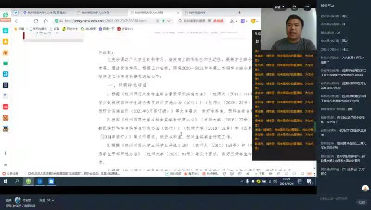Click the 发送 send button in chat
This screenshot has height=210, width=371.
click(x=361, y=202)
